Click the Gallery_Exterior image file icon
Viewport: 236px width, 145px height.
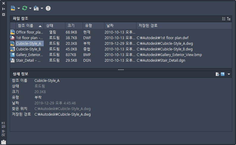12,55
